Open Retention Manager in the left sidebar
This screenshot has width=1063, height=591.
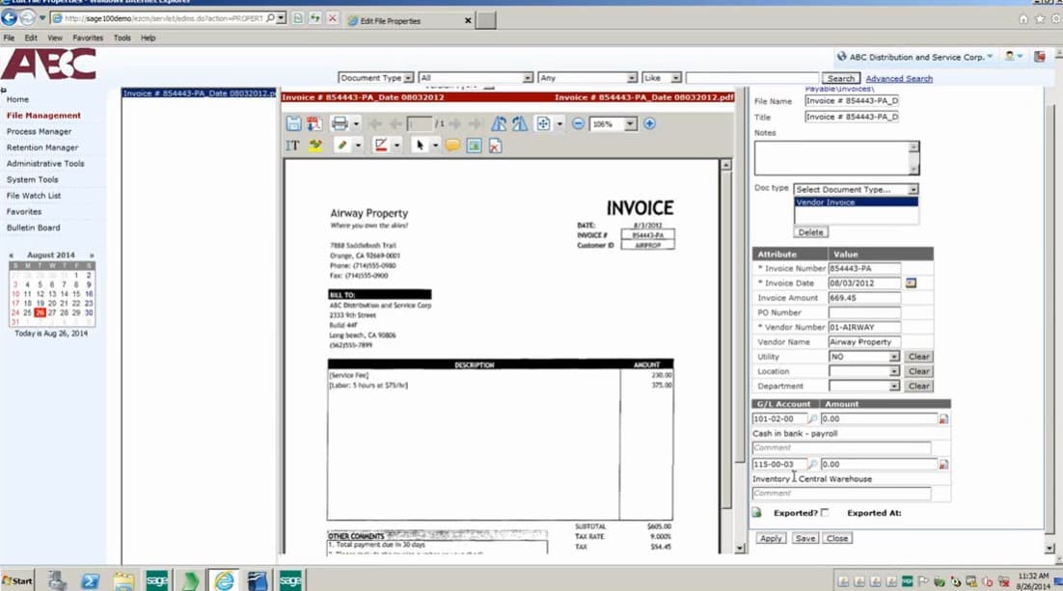42,148
